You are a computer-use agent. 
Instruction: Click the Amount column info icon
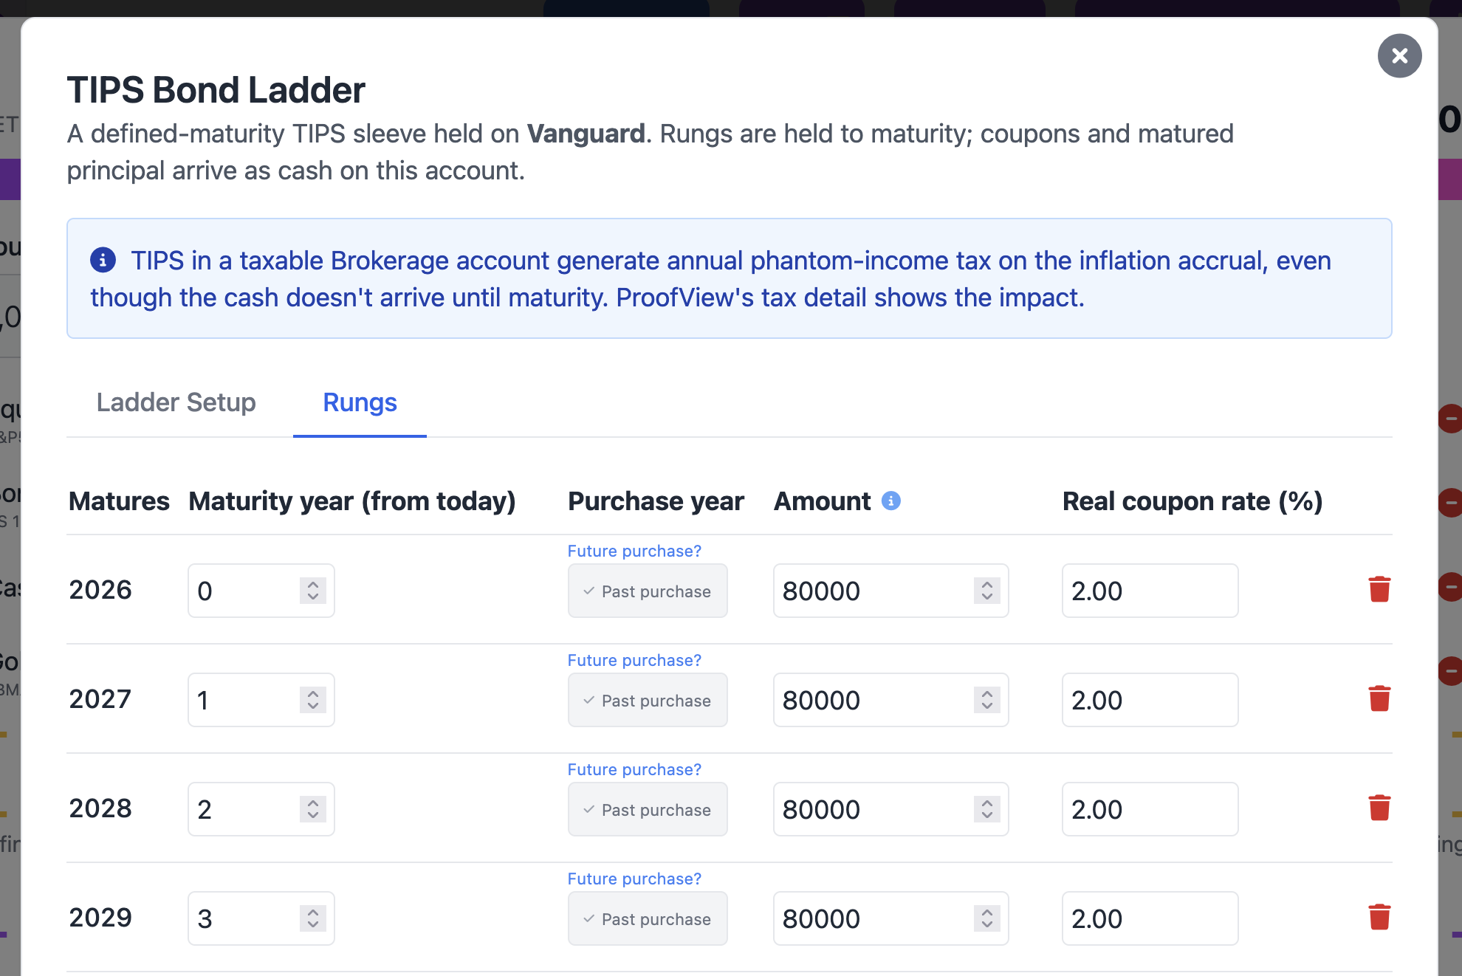click(x=891, y=501)
